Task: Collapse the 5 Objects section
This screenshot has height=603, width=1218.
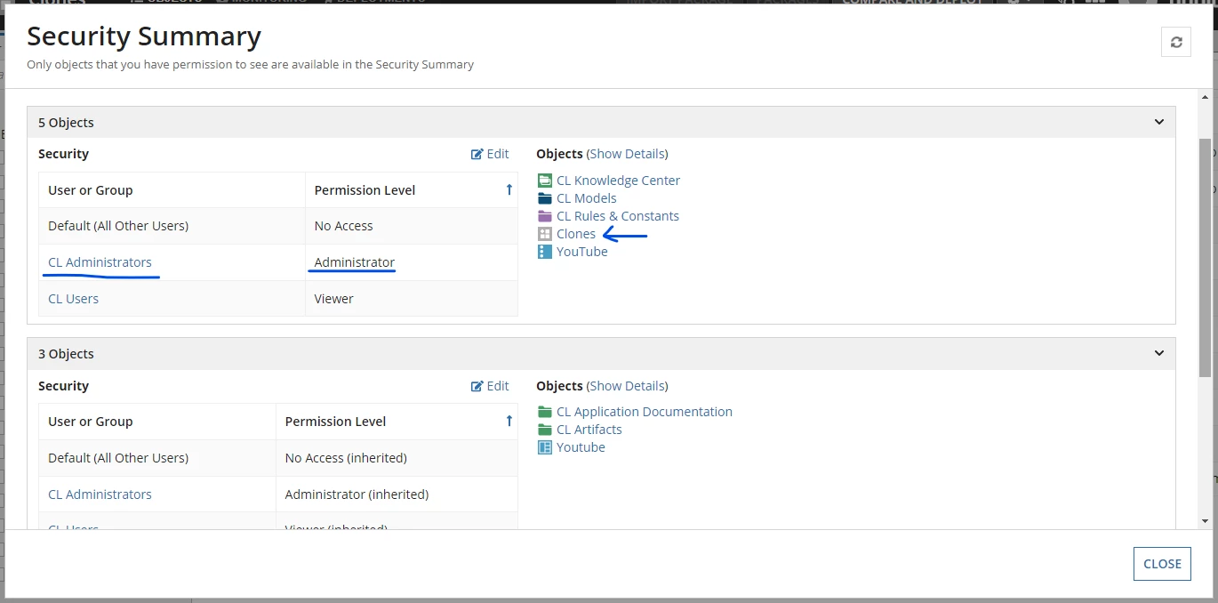Action: [1158, 122]
